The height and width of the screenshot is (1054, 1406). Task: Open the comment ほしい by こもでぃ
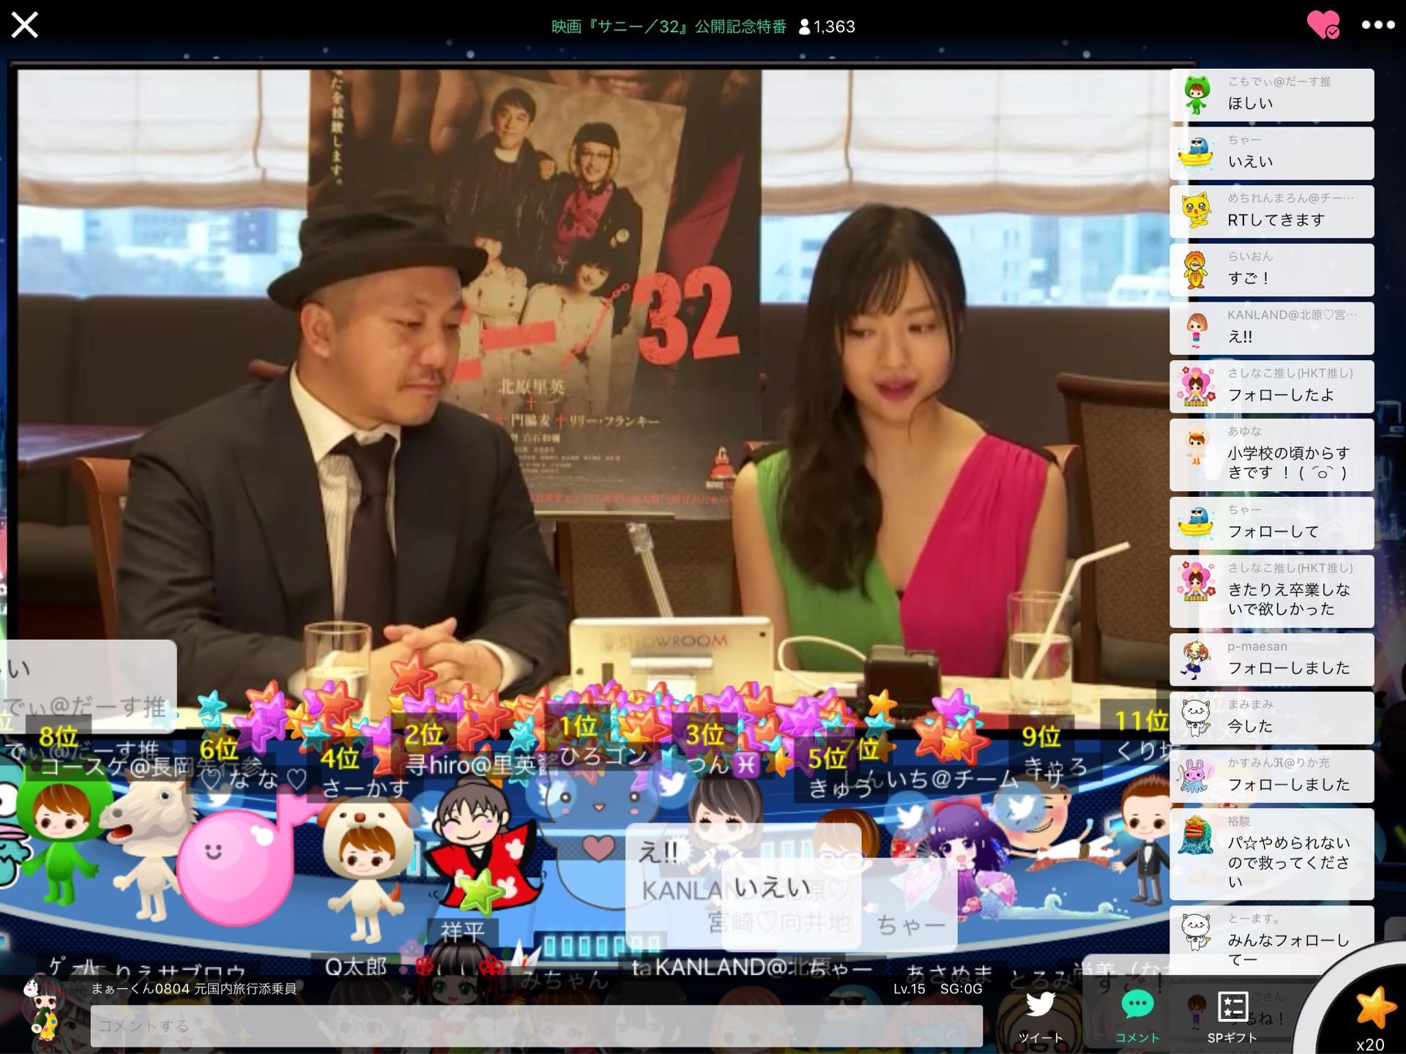pyautogui.click(x=1271, y=95)
